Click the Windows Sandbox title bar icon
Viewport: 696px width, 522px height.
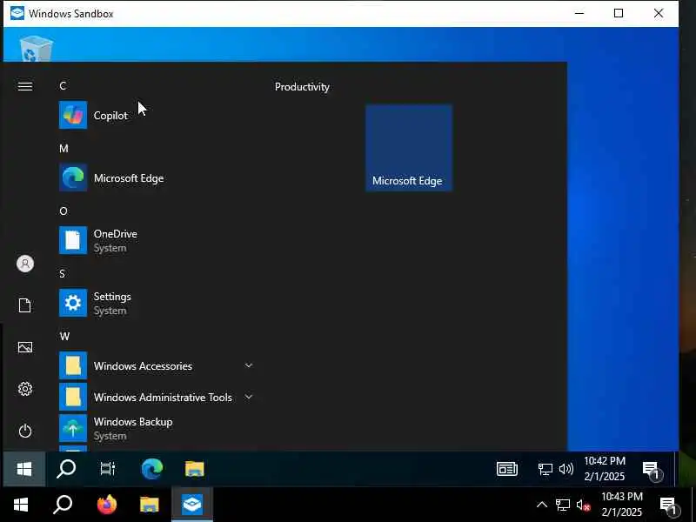pyautogui.click(x=17, y=13)
